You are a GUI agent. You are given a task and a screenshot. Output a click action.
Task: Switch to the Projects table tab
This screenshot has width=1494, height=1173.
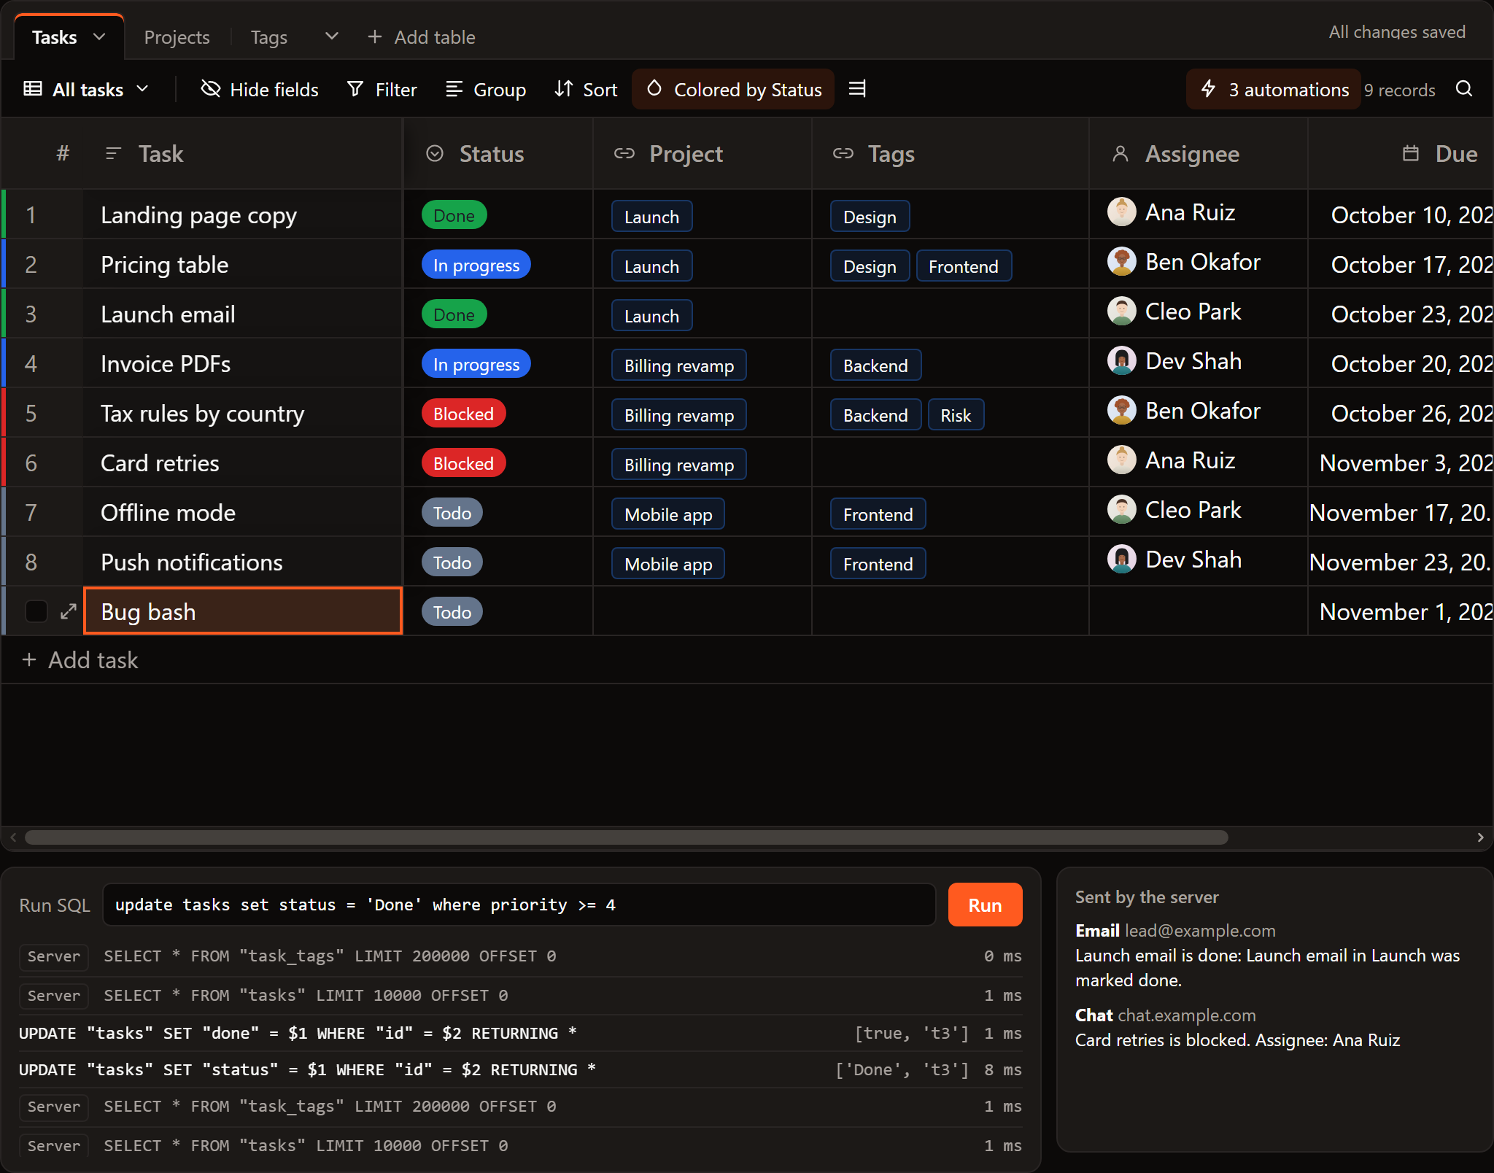click(177, 37)
